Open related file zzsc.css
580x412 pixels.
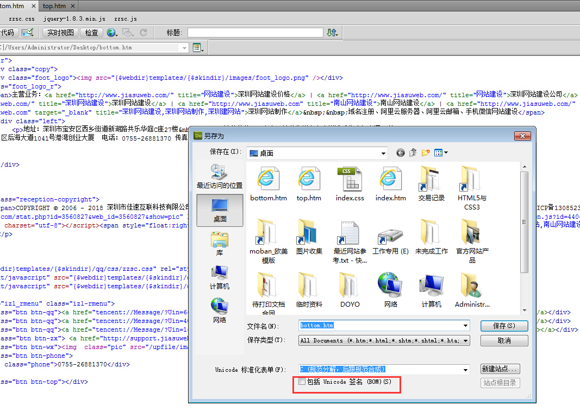[x=22, y=19]
